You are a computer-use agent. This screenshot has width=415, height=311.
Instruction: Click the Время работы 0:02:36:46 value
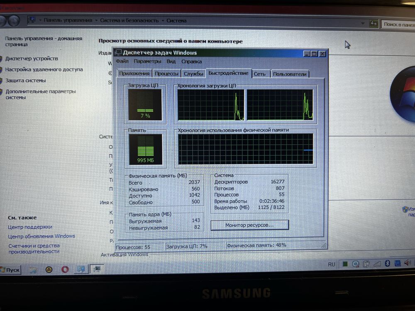271,201
